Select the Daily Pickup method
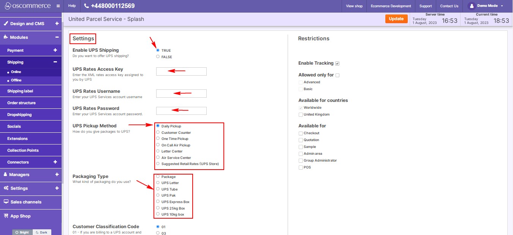 tap(158, 126)
